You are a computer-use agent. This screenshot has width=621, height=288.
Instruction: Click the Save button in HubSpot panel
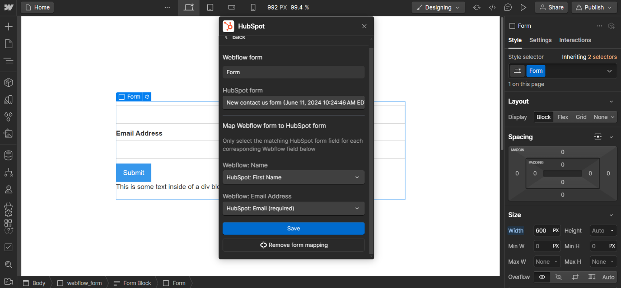294,229
